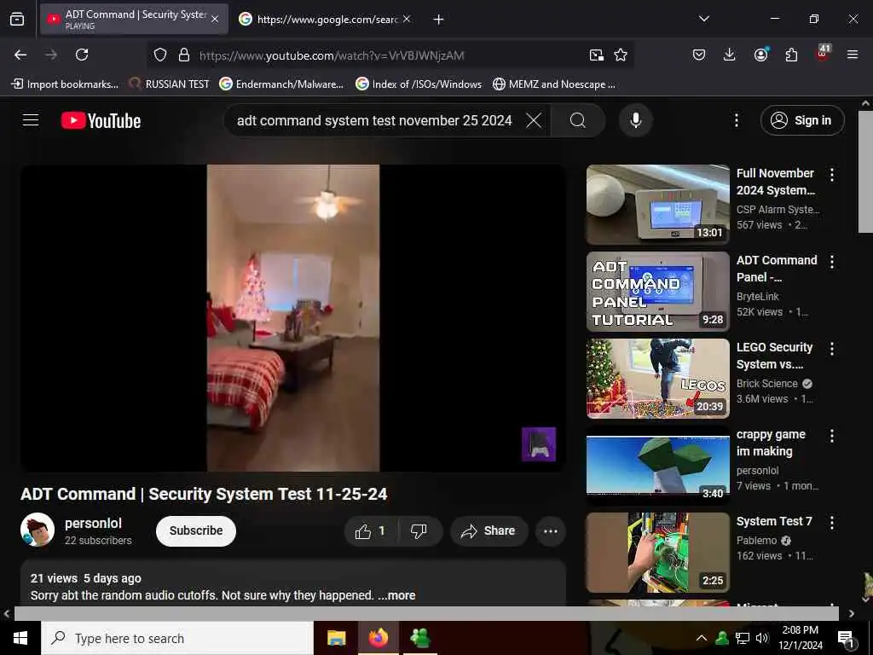Click the YouTube search input field
This screenshot has height=655, width=873.
point(374,120)
